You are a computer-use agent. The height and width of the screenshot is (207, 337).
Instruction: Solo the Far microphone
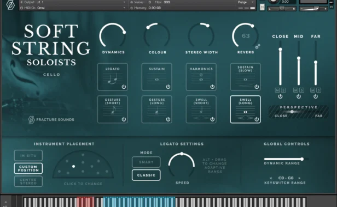(319, 90)
